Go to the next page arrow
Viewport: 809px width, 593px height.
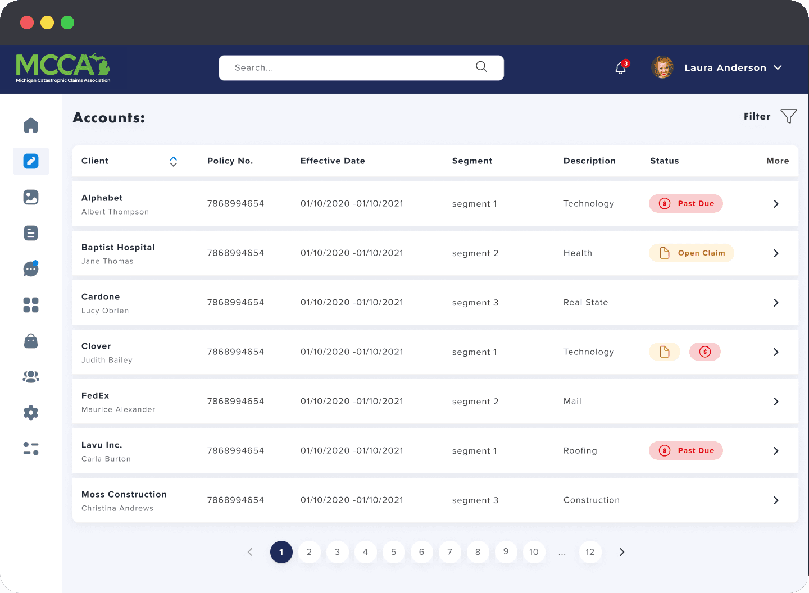tap(622, 552)
